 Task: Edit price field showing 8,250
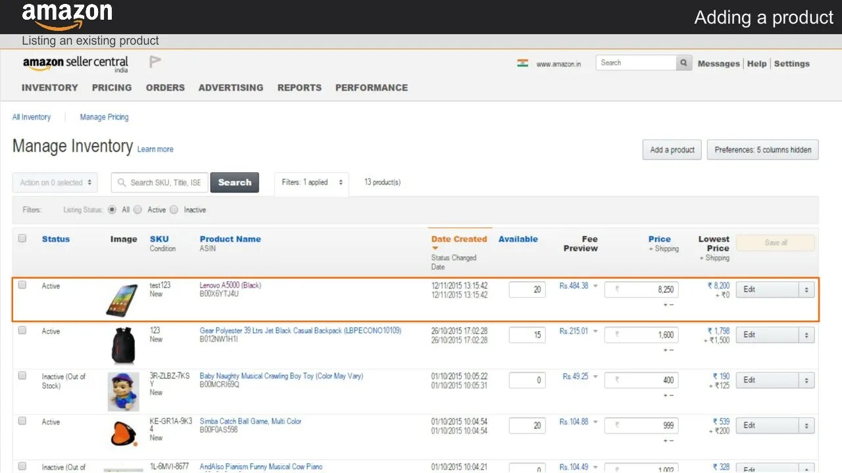tap(641, 290)
